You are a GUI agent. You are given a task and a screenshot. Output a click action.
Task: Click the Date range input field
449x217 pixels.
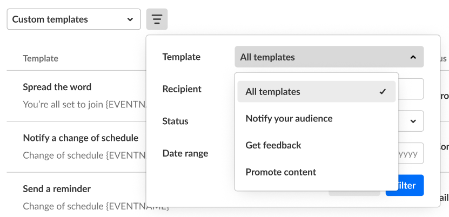tap(411, 153)
